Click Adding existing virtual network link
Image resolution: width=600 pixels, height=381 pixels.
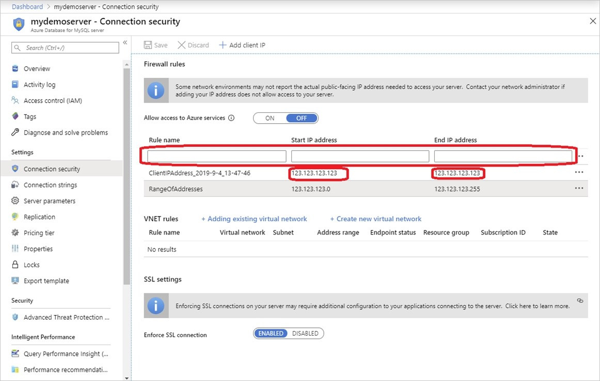pyautogui.click(x=254, y=219)
